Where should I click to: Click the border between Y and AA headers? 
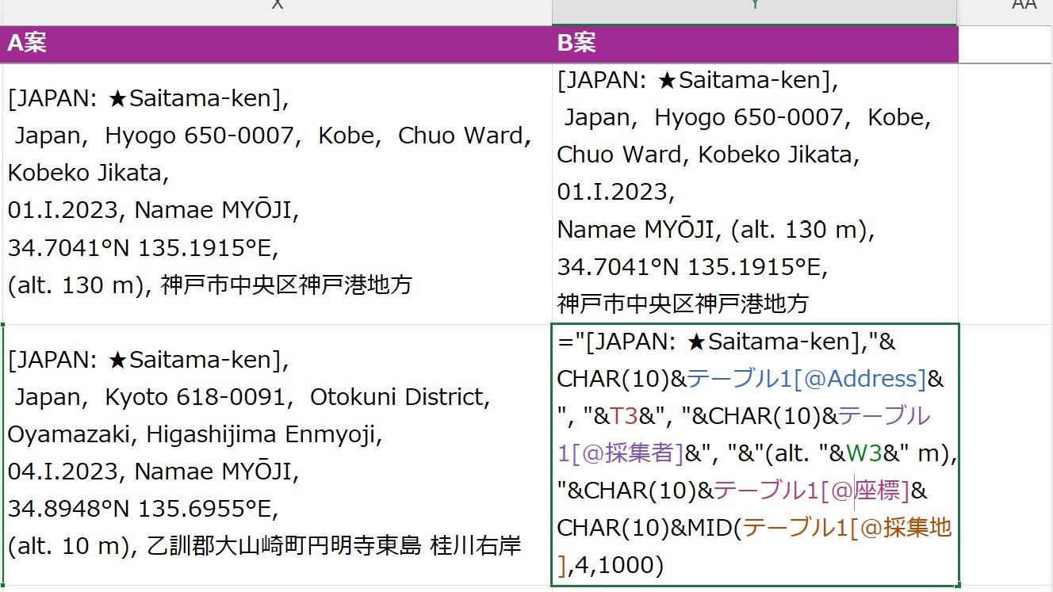pyautogui.click(x=959, y=8)
